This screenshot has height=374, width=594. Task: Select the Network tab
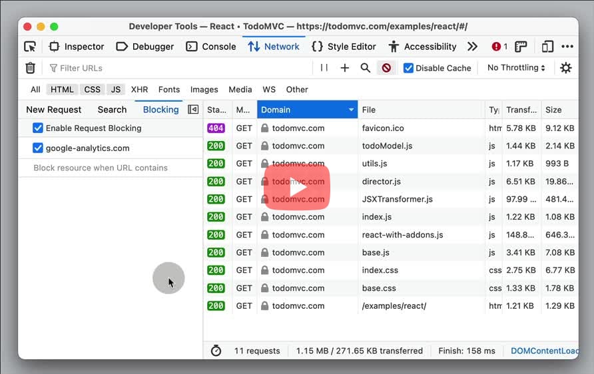(x=274, y=47)
